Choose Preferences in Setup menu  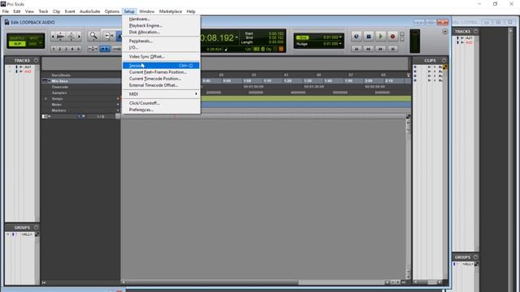click(161, 109)
